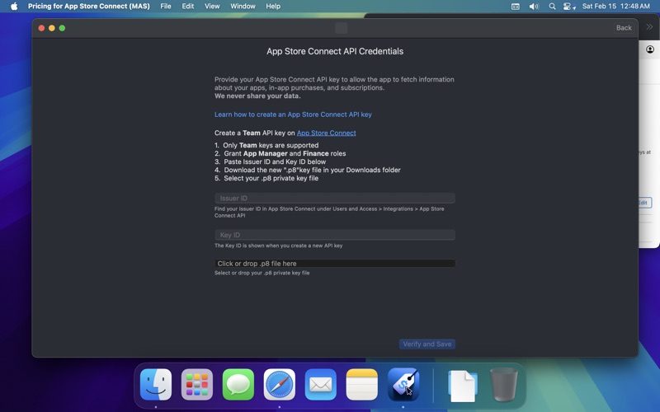Open the Downloads stack in Dock
The width and height of the screenshot is (660, 412).
coord(463,386)
